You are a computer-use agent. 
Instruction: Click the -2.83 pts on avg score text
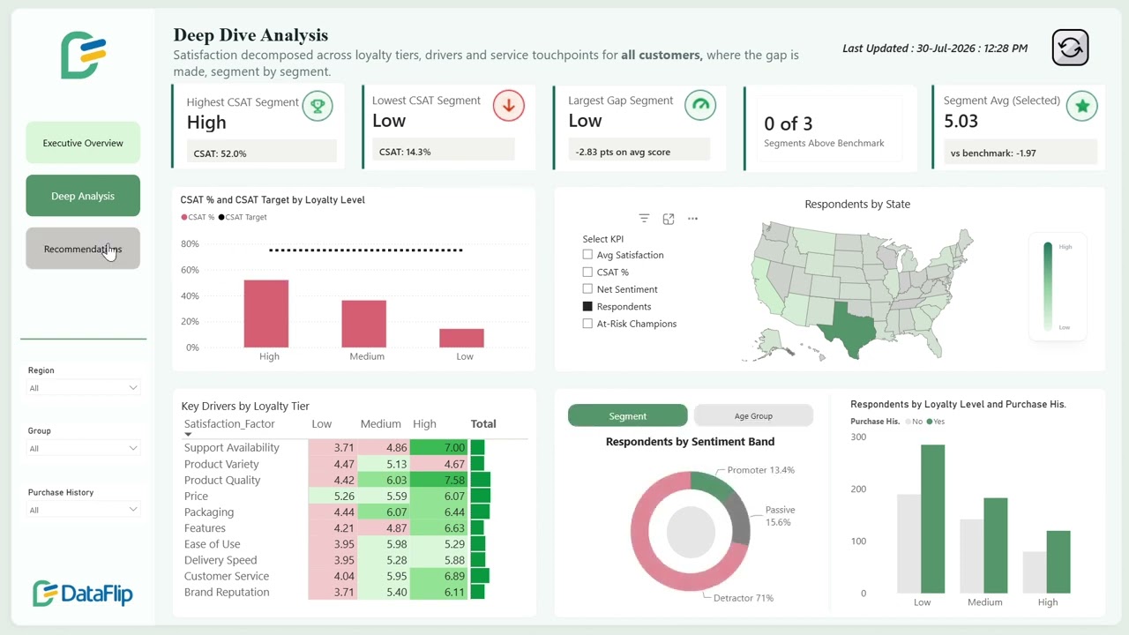[x=623, y=152]
